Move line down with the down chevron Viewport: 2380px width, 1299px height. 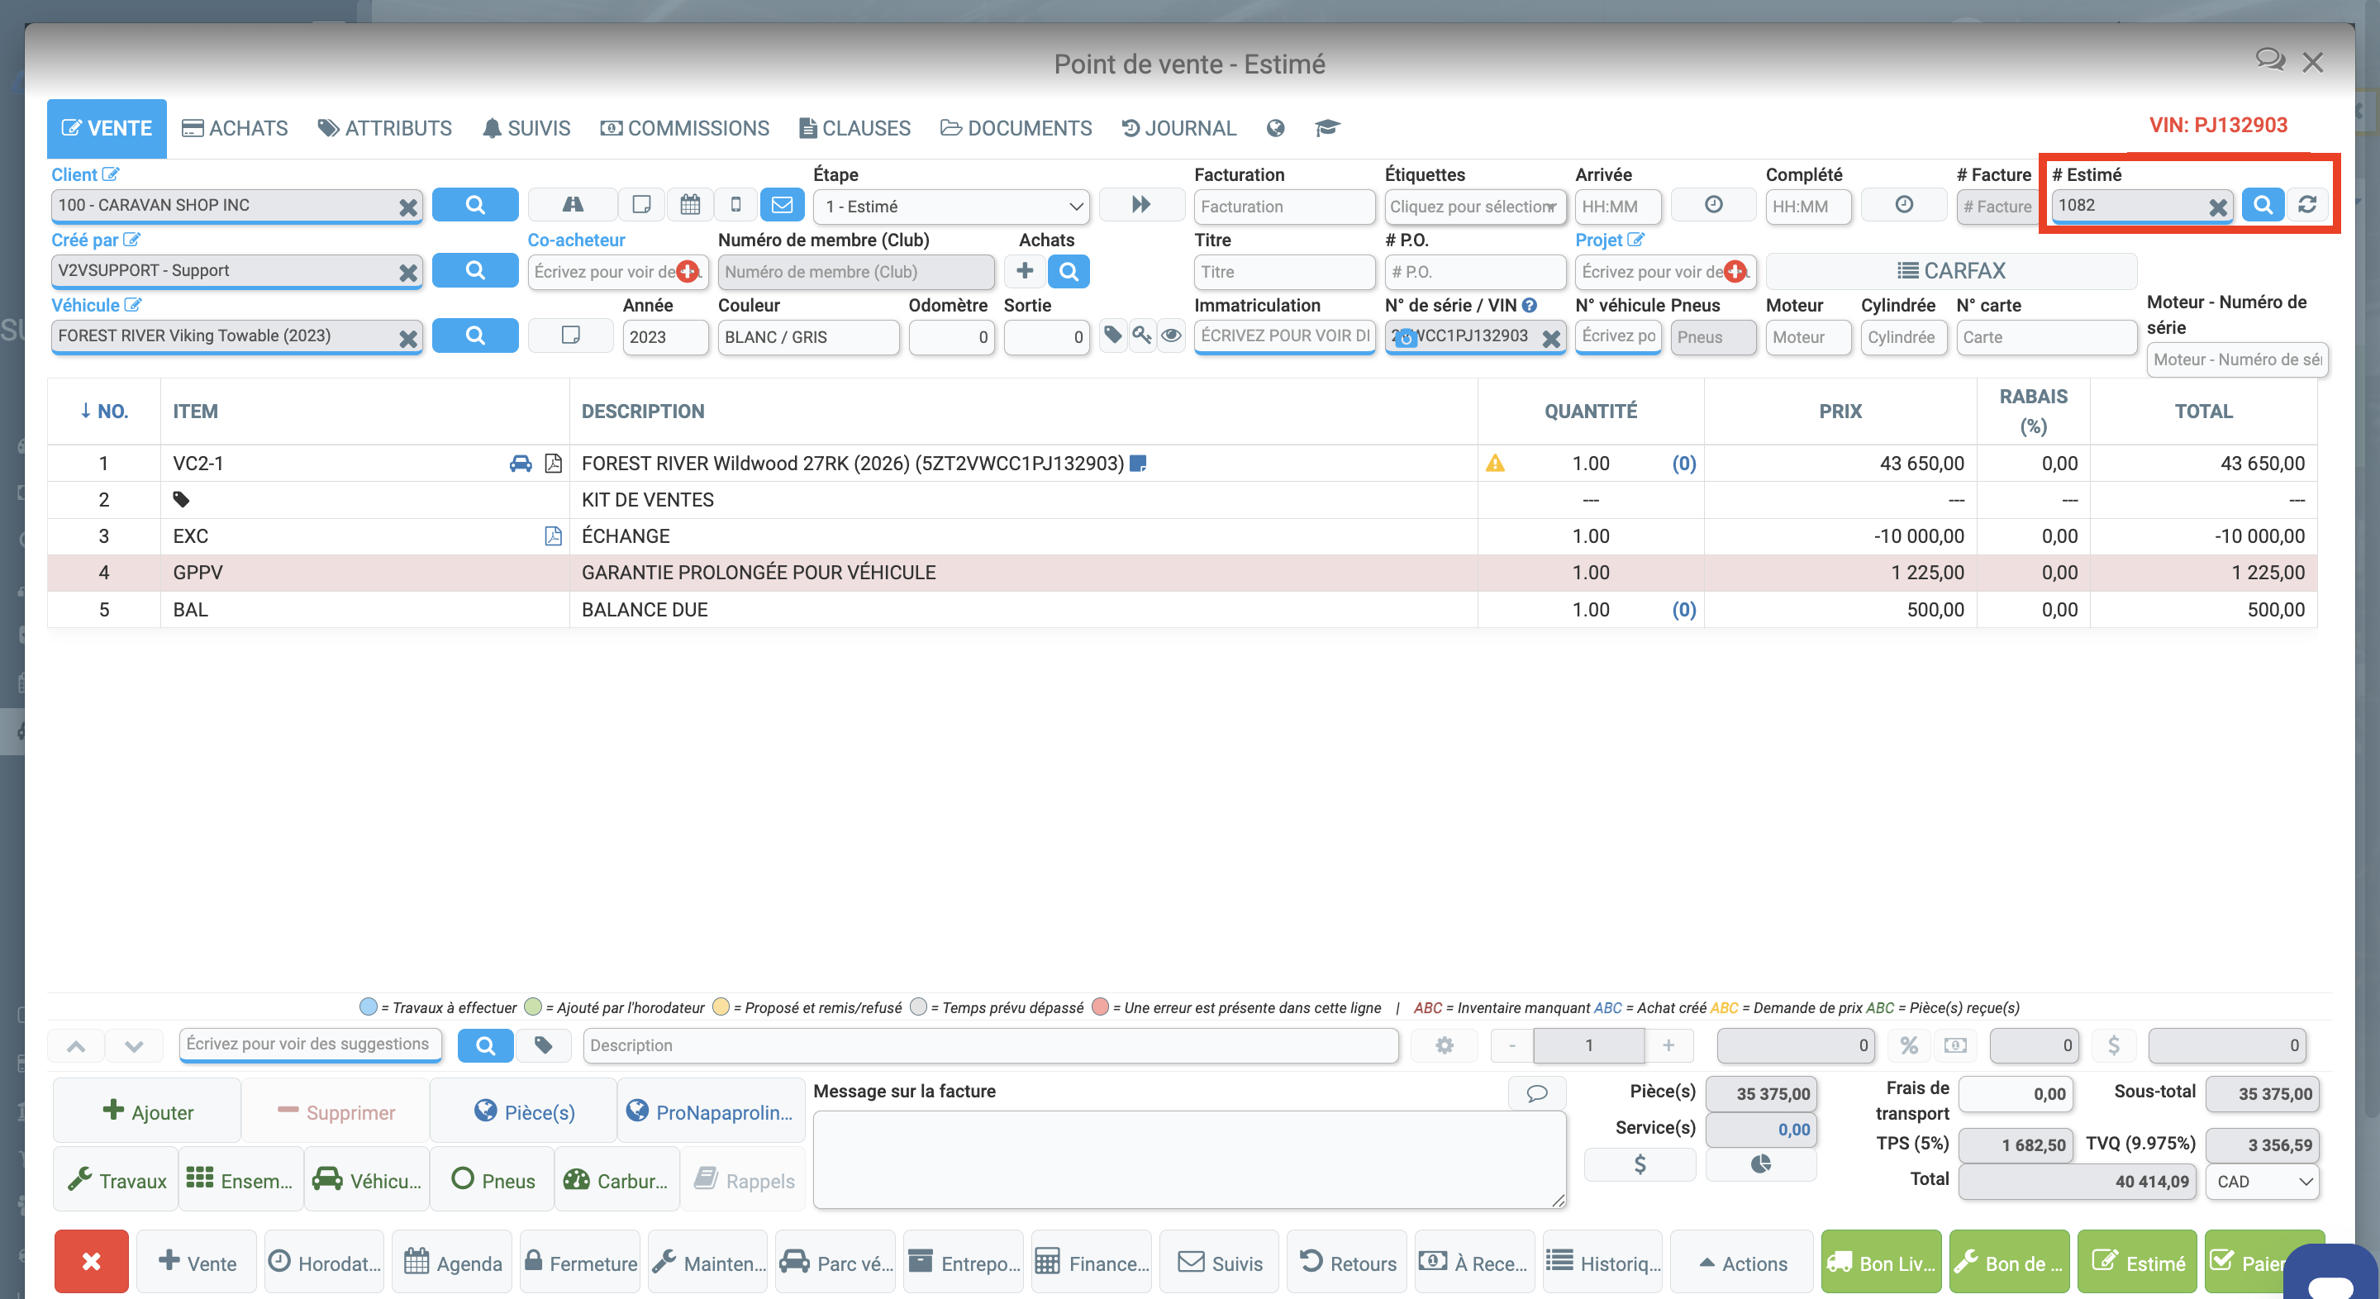tap(134, 1046)
